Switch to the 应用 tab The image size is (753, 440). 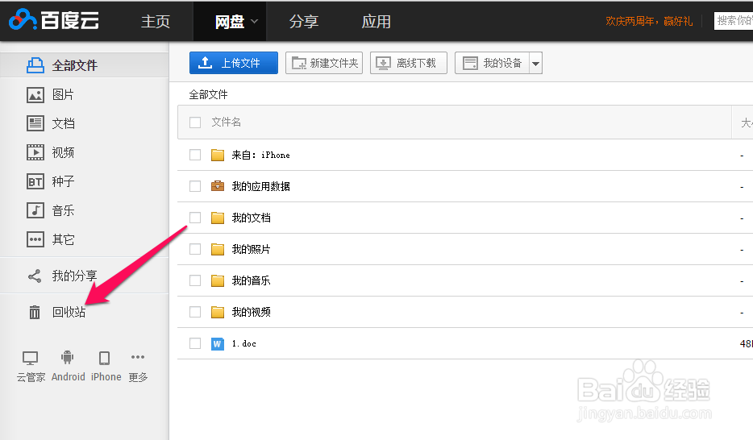[x=376, y=21]
